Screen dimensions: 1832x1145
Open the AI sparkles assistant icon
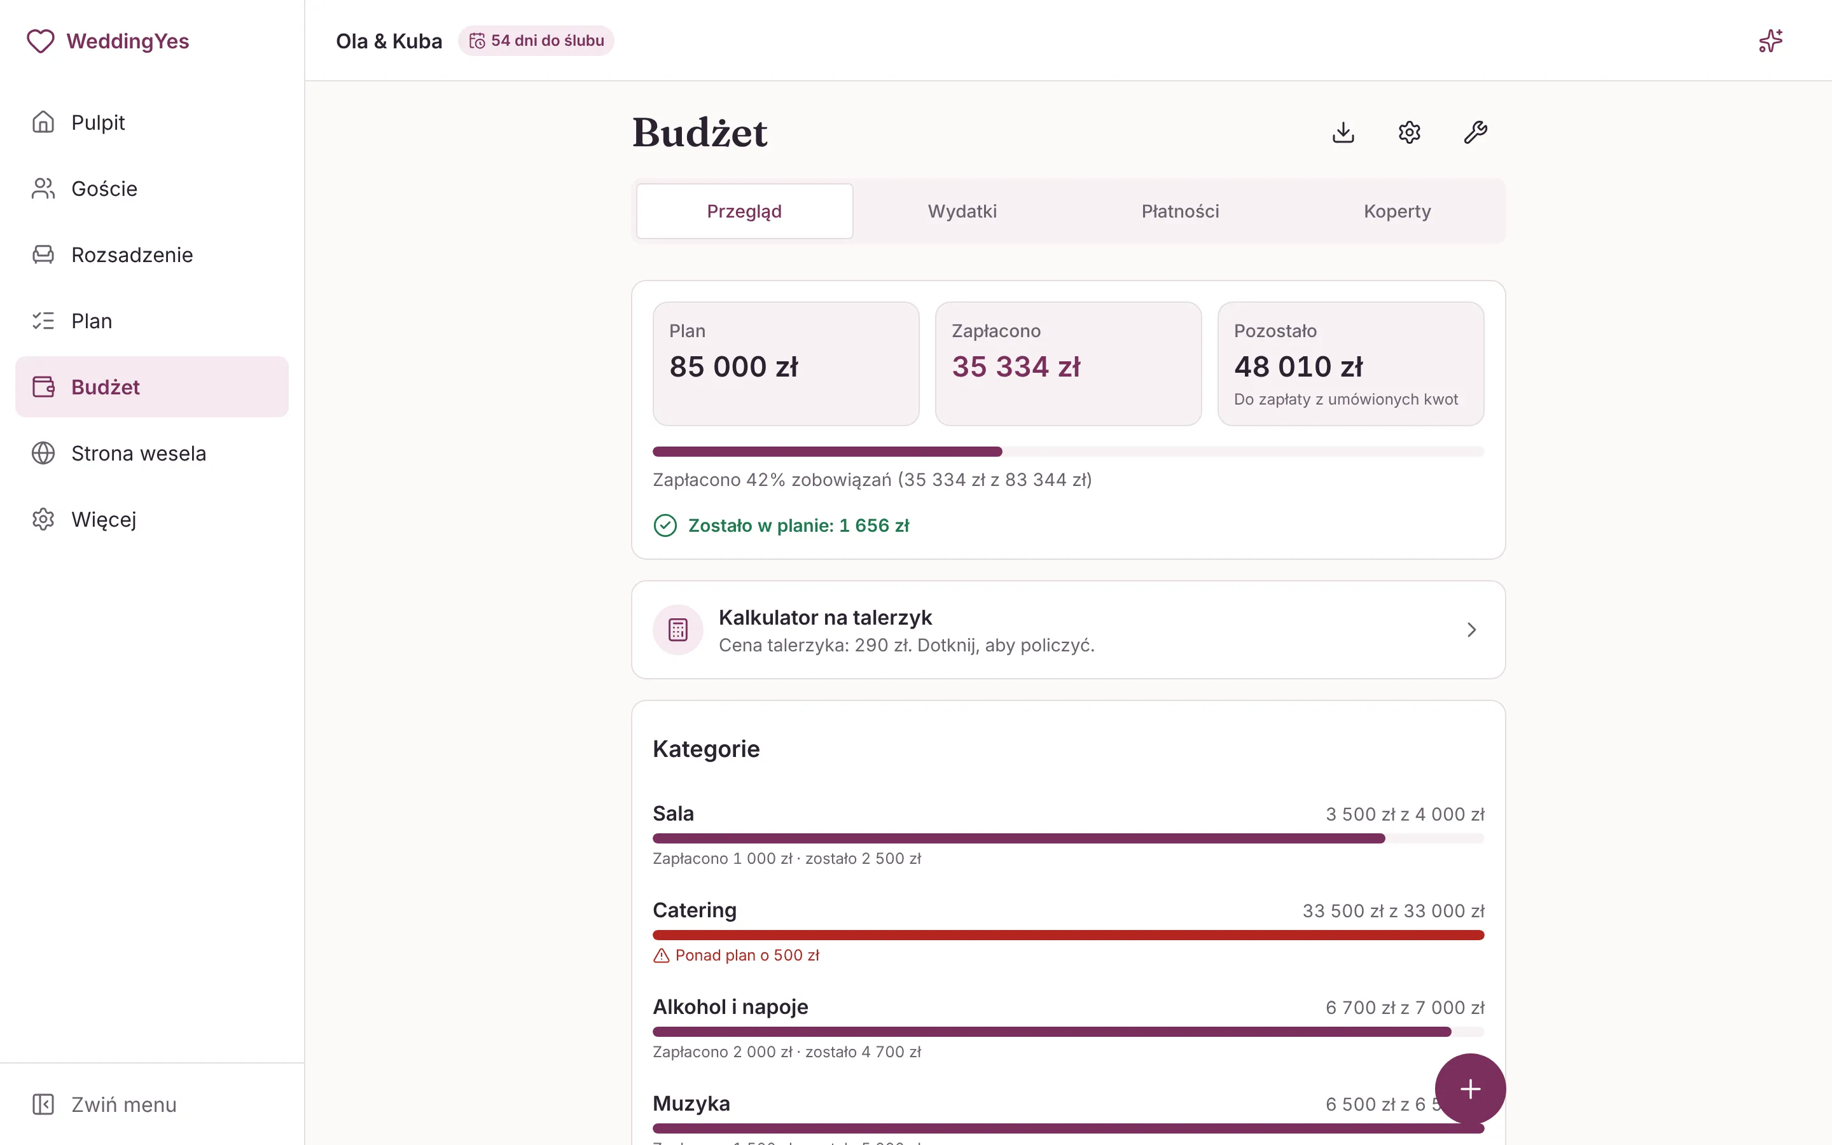1771,41
